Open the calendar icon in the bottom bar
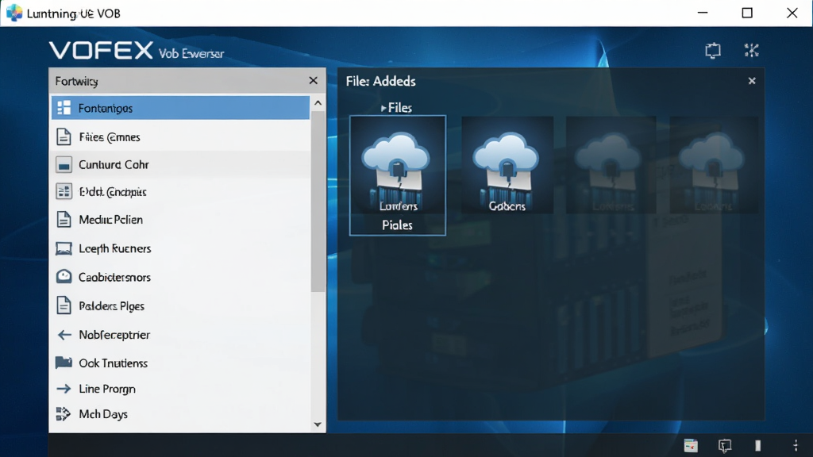 (691, 446)
